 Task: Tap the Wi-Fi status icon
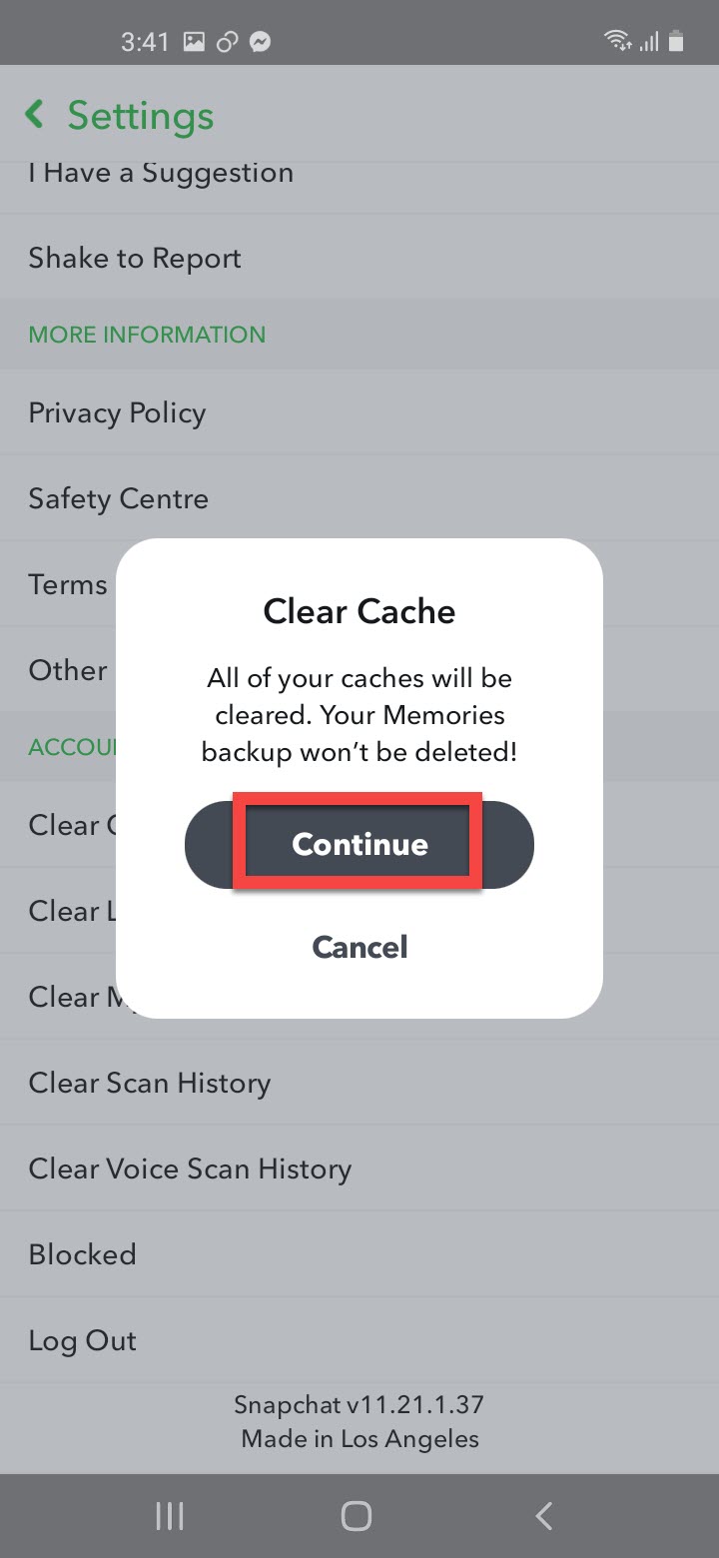(617, 41)
